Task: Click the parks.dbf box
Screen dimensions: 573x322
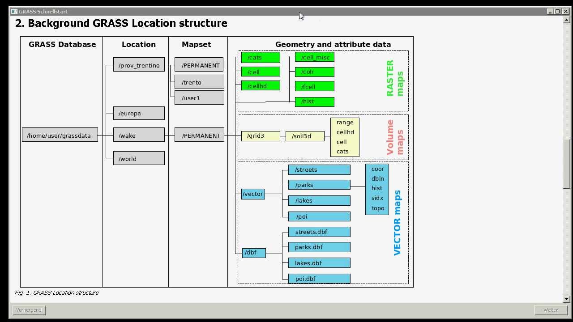Action: coord(319,247)
